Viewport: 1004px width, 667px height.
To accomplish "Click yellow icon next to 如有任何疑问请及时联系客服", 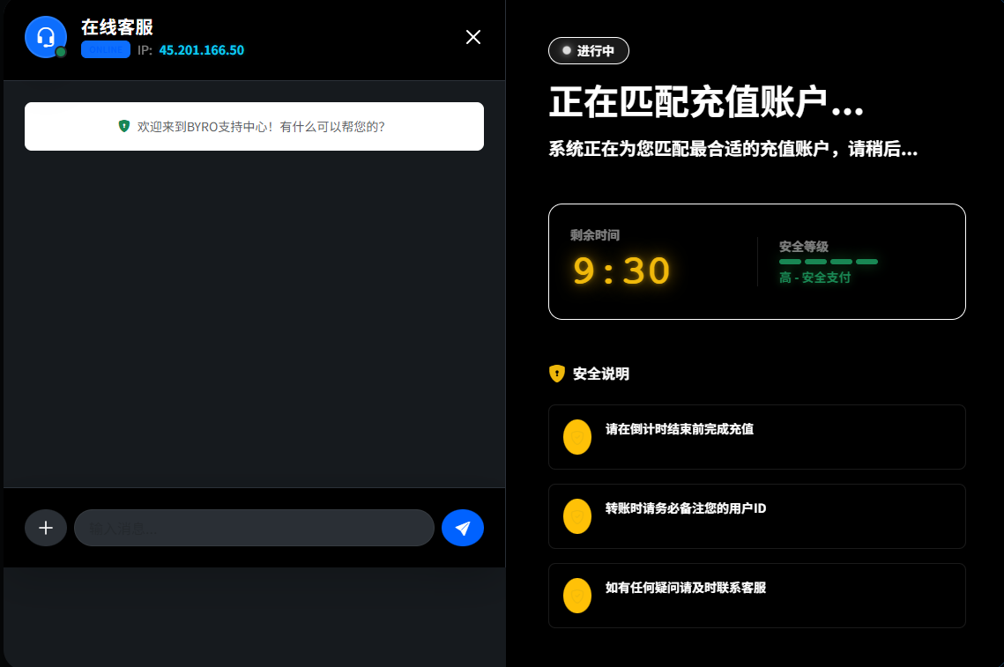I will coord(577,596).
